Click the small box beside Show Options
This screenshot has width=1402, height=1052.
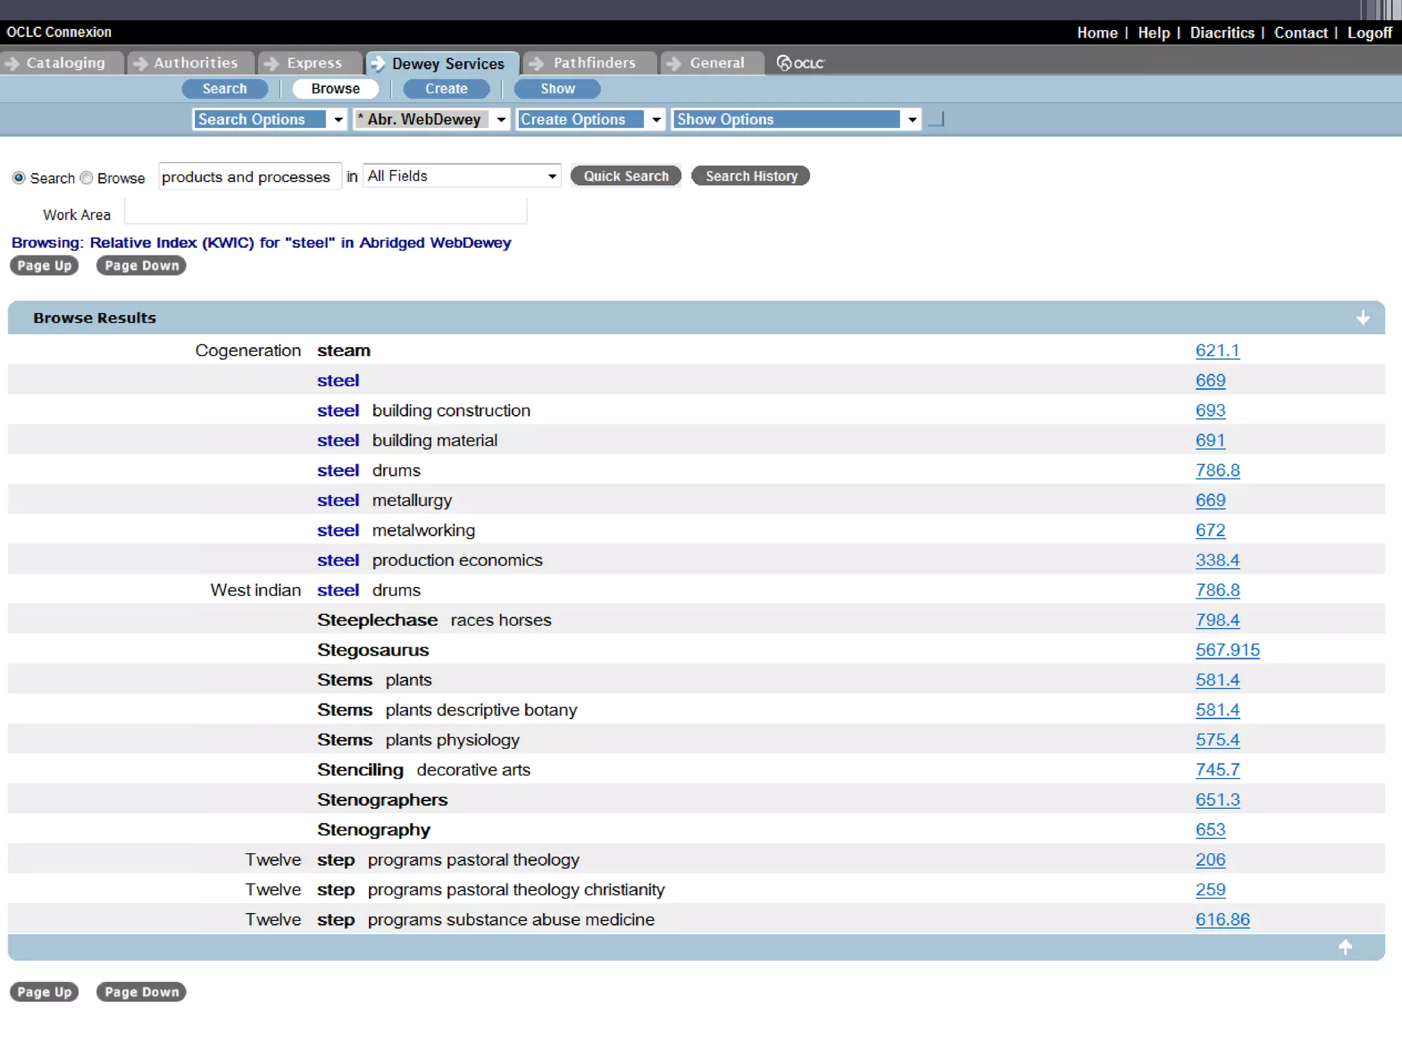pos(936,119)
